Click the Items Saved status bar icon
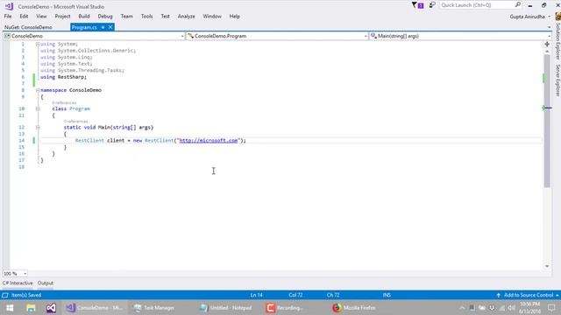Screen dimensions: 561x315 point(5,295)
